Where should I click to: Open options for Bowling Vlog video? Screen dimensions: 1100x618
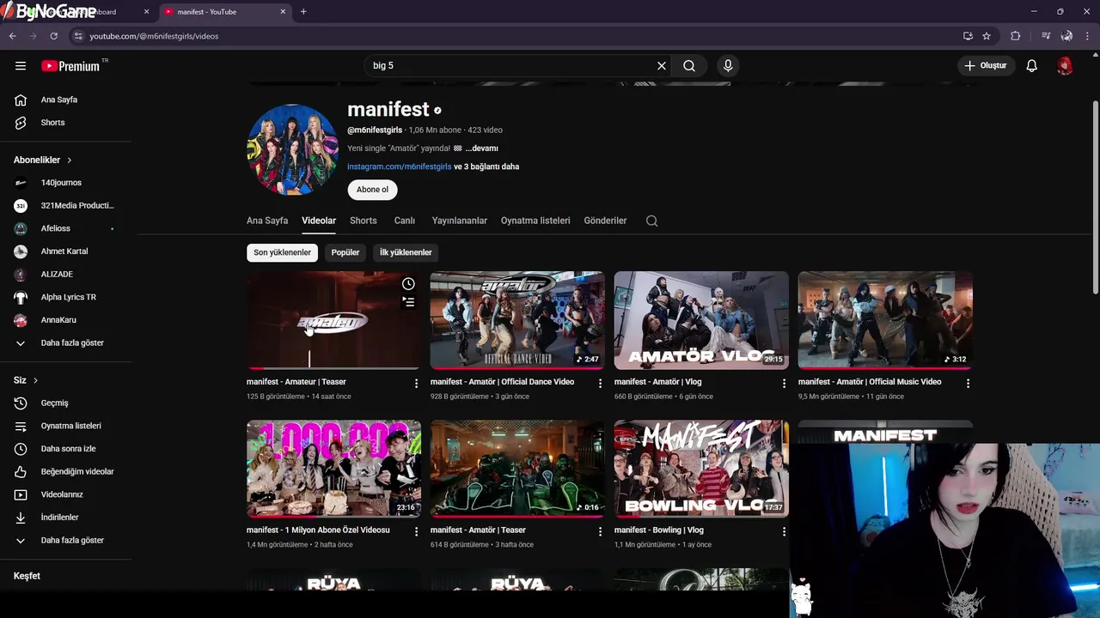pyautogui.click(x=784, y=531)
